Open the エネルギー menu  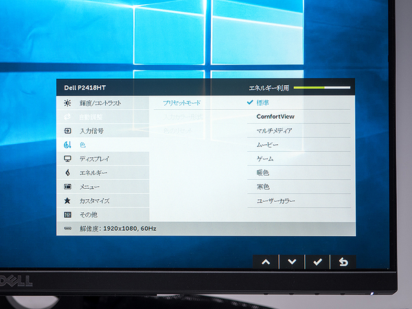coord(103,172)
